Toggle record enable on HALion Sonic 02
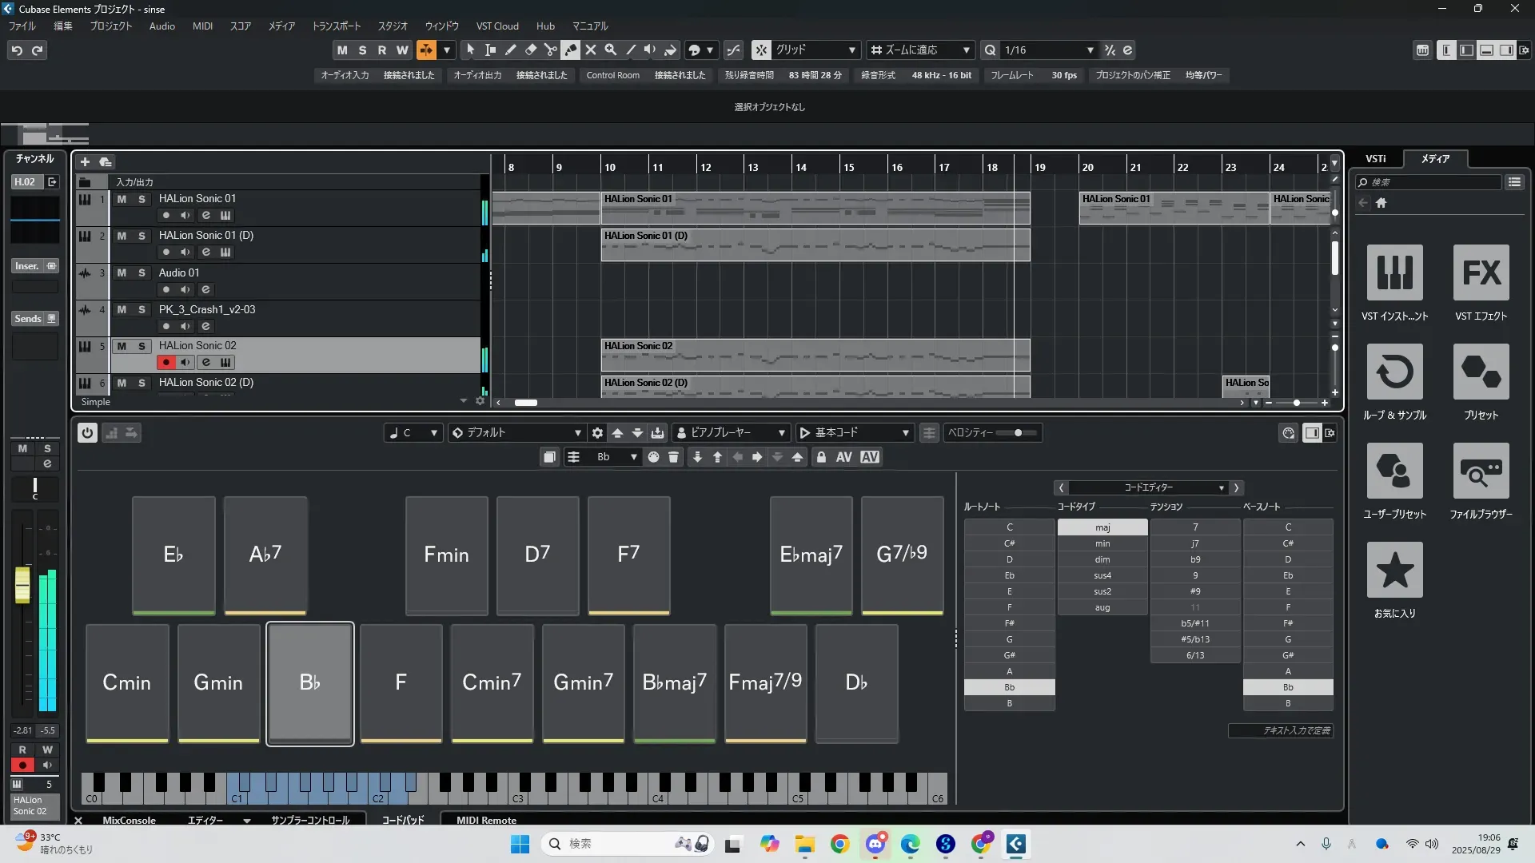 165,363
